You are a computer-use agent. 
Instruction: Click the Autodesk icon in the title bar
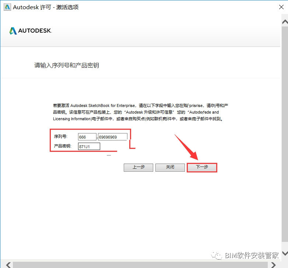point(7,7)
